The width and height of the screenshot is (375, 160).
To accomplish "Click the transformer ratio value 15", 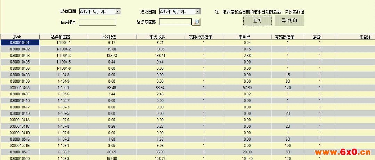I will (x=288, y=75).
